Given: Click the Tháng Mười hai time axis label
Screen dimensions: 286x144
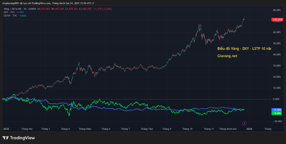Looking at the screenshot, I should 228,129.
